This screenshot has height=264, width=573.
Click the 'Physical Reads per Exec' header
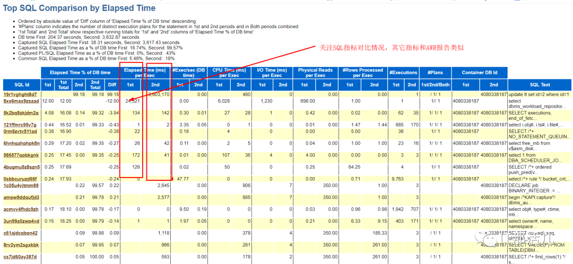coord(315,73)
